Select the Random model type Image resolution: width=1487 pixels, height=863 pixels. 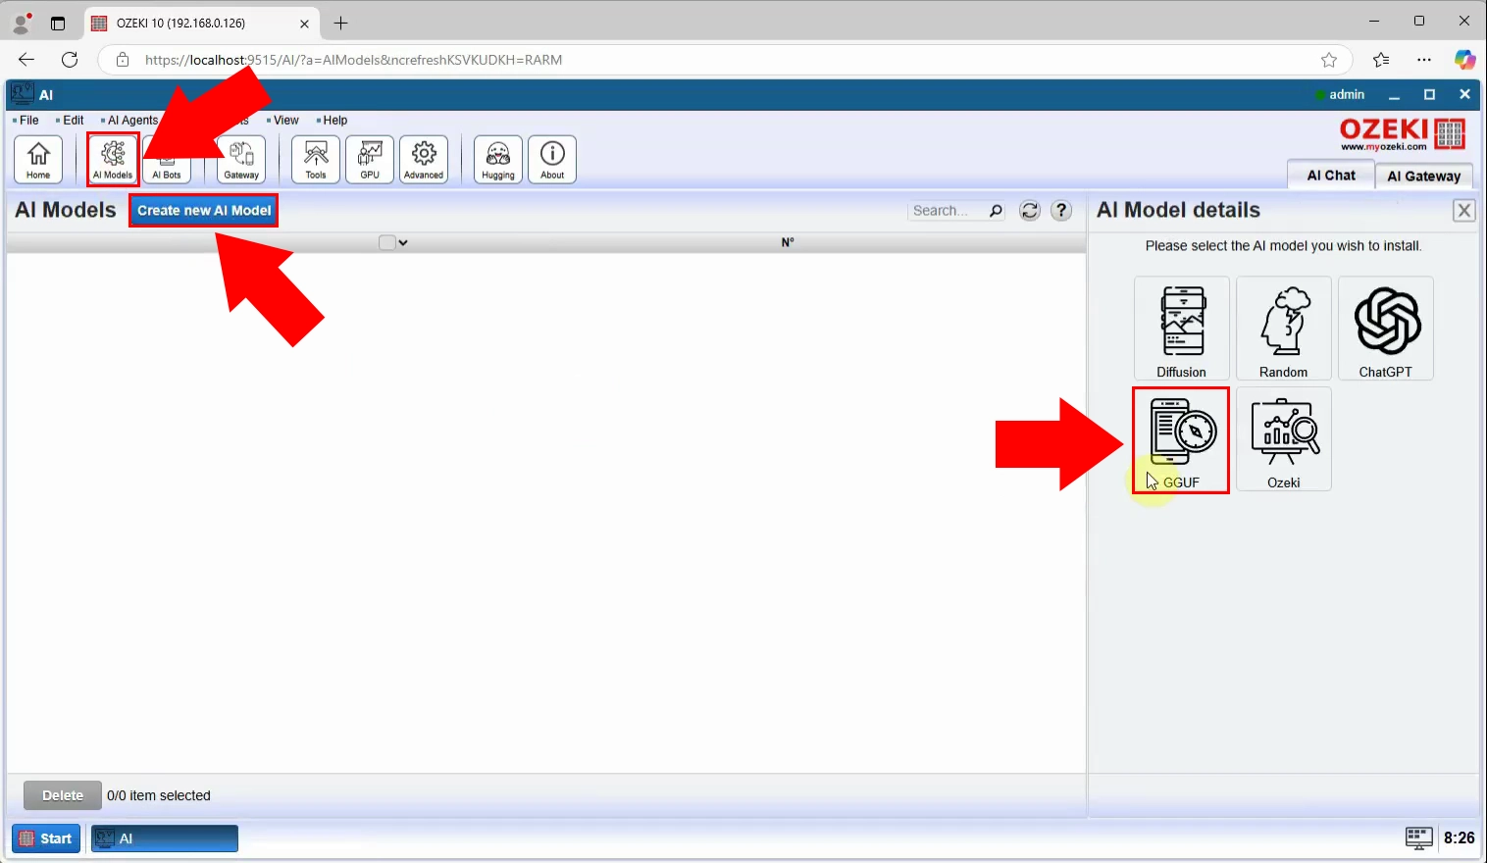tap(1284, 329)
